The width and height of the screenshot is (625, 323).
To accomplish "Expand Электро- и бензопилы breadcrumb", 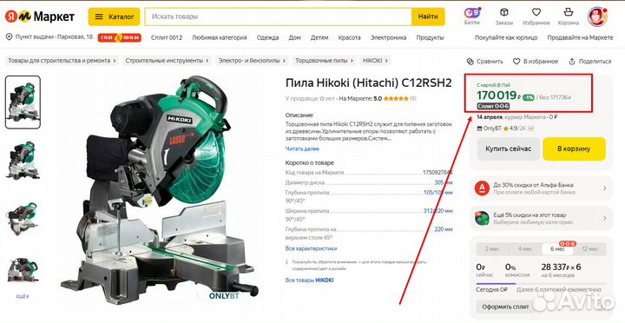I will click(252, 61).
